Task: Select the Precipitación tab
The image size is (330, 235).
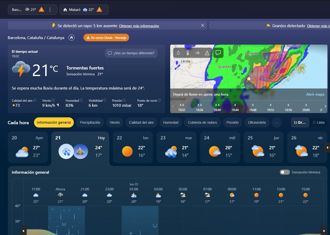Action: [90, 123]
